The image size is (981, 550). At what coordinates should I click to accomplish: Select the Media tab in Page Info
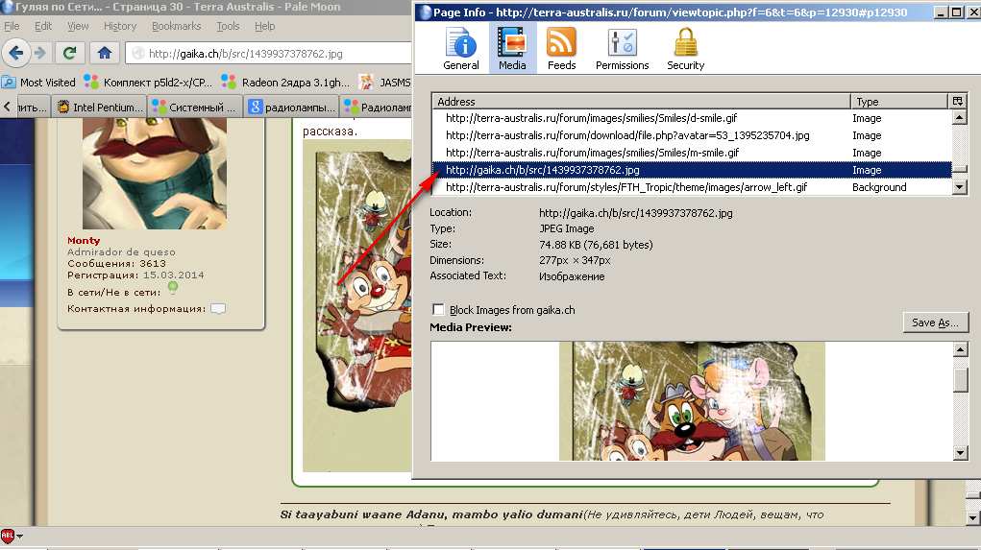(512, 49)
